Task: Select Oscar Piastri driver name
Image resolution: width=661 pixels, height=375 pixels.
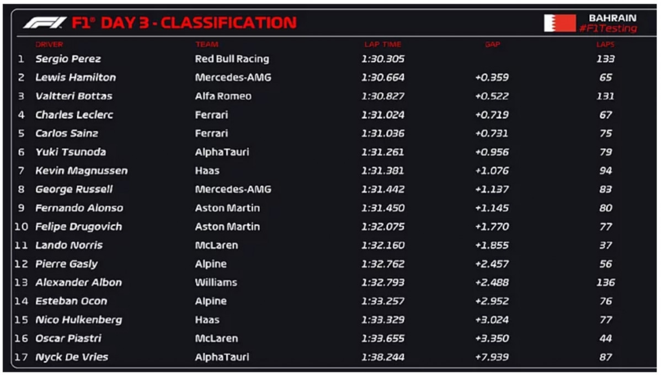Action: [x=68, y=339]
